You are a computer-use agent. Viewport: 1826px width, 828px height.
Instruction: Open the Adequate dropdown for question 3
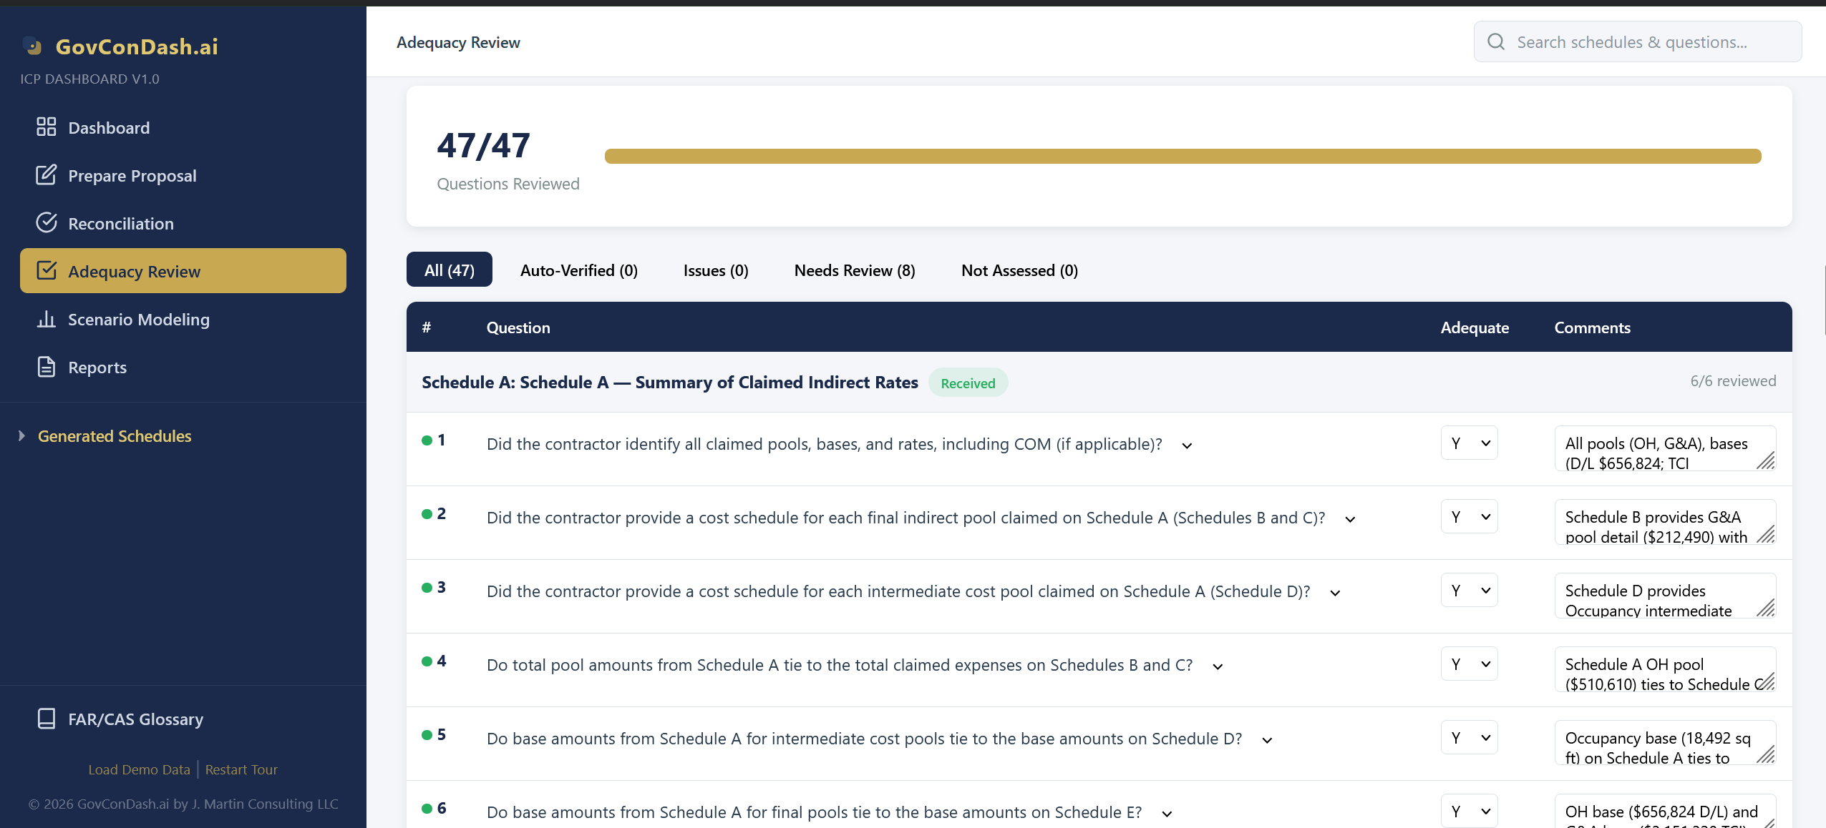coord(1469,591)
